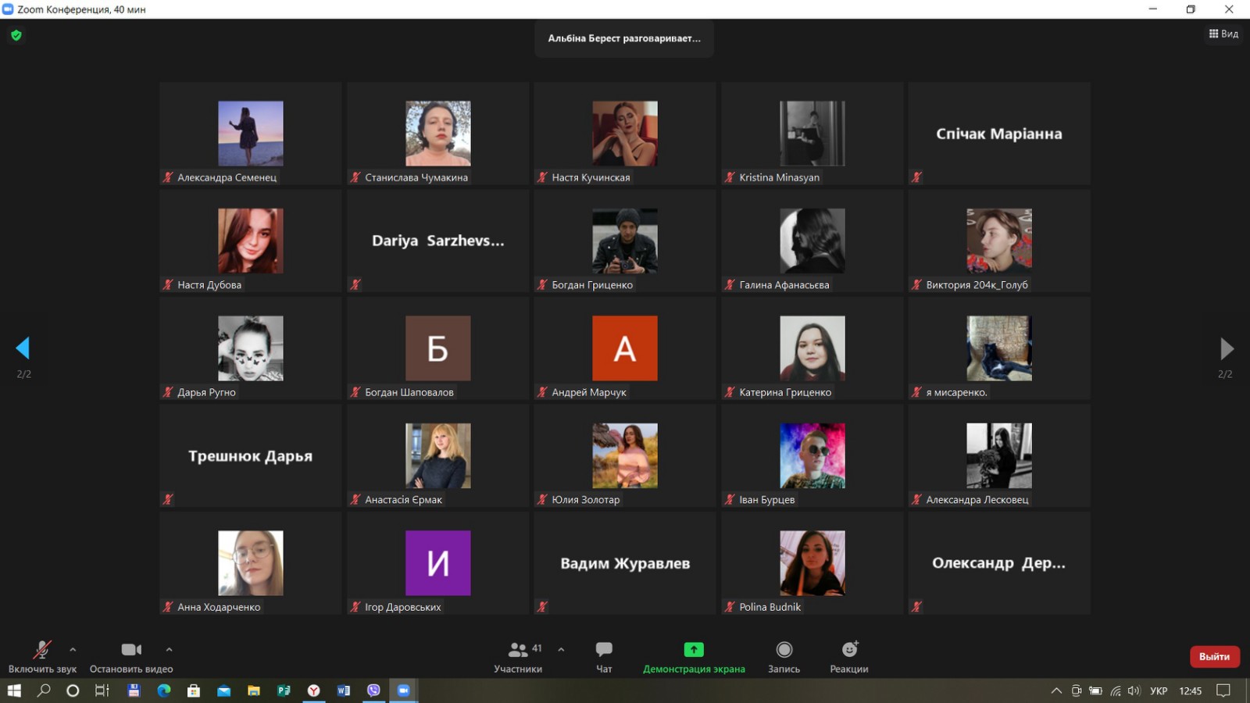Expand the video options arrow beside camera

pyautogui.click(x=169, y=649)
